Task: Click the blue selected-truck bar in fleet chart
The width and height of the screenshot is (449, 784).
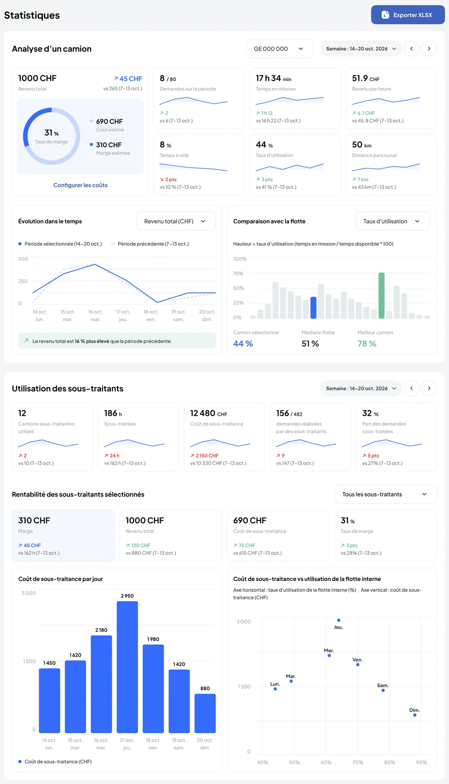Action: [x=313, y=308]
